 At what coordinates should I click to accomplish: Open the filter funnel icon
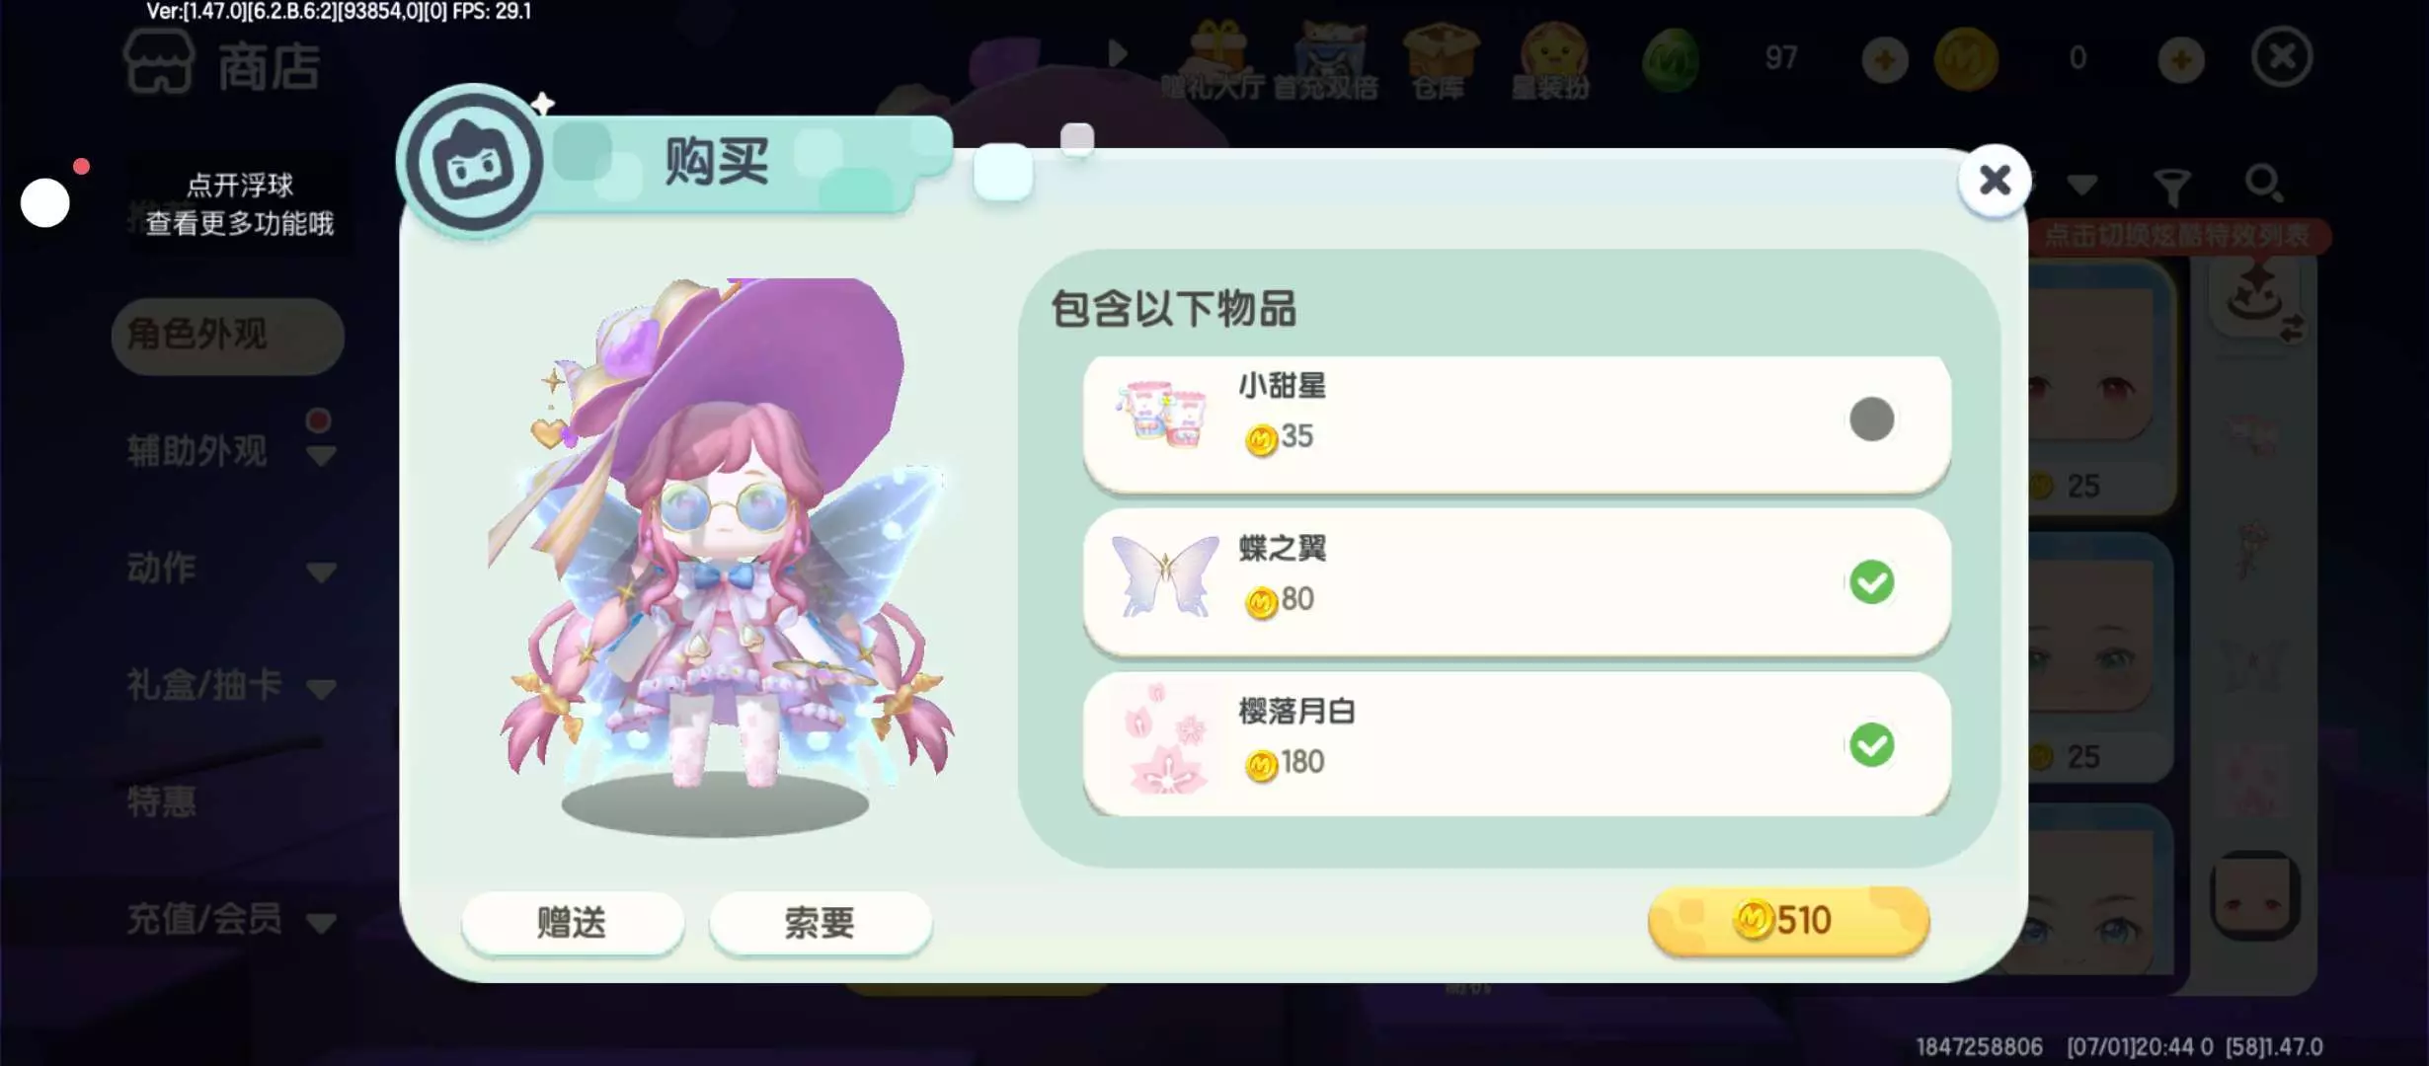2172,186
